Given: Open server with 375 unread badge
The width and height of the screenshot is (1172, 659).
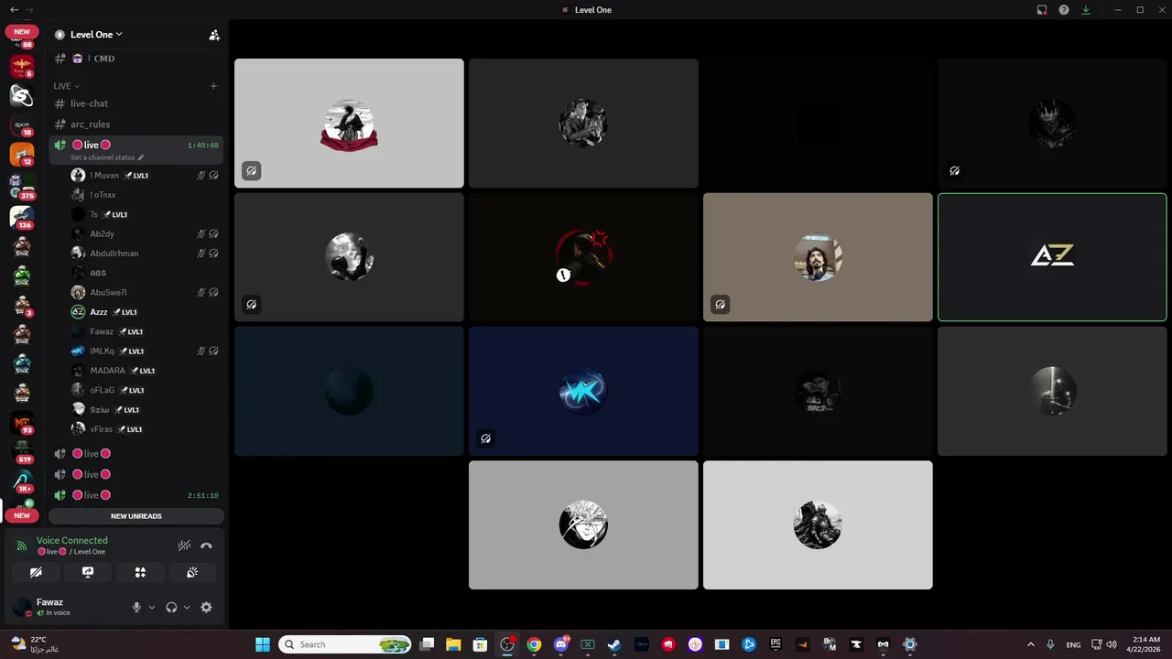Looking at the screenshot, I should click(x=22, y=185).
